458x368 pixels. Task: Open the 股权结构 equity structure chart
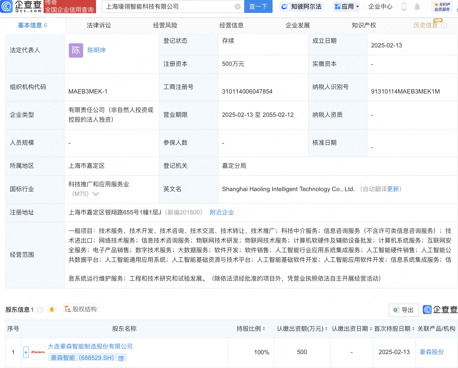click(81, 309)
